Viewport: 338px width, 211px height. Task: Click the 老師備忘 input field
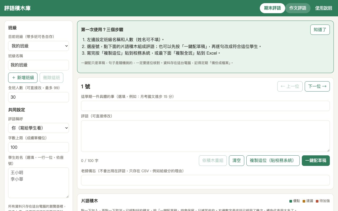coord(205,180)
